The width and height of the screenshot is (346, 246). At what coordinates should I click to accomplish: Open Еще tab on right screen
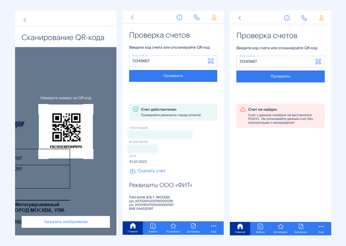[321, 229]
